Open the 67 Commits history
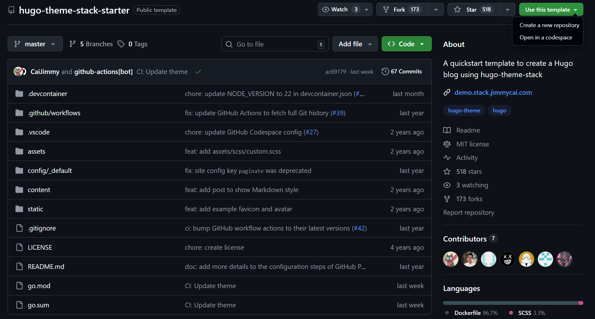The image size is (595, 319). point(402,71)
